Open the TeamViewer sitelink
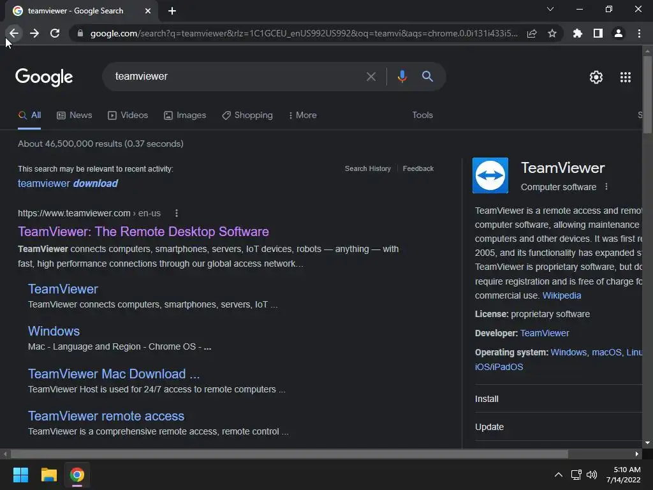 [x=63, y=289]
